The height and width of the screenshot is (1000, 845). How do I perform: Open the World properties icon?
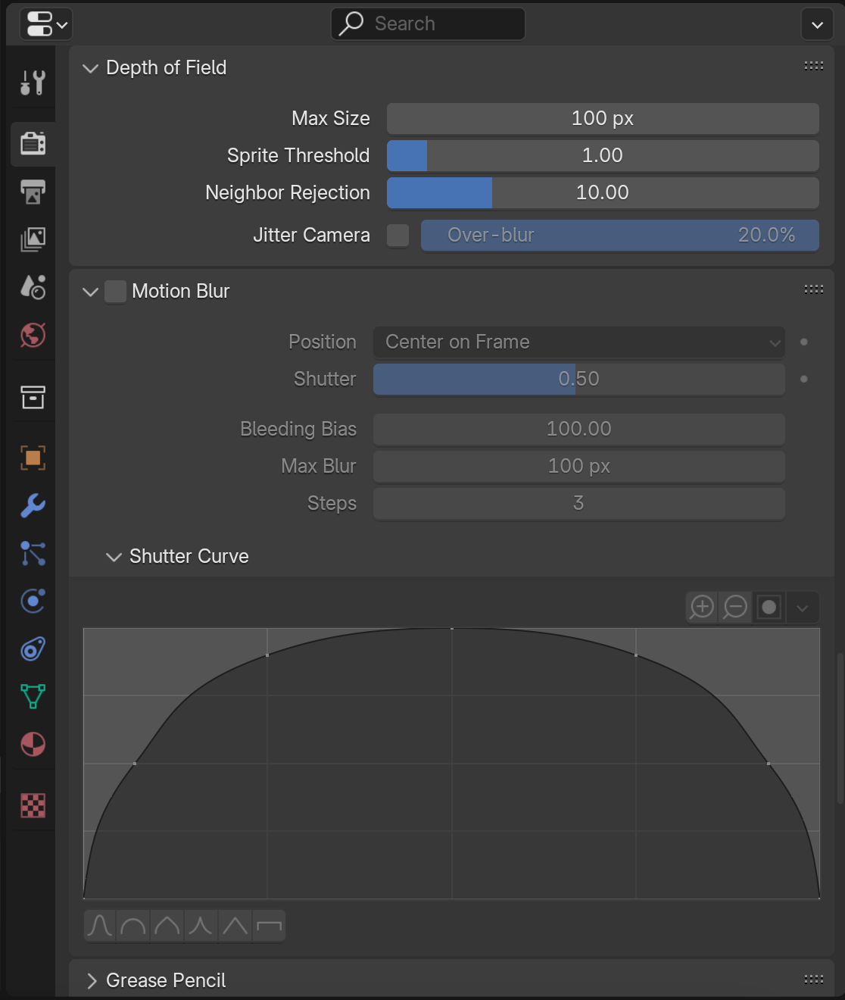coord(33,335)
